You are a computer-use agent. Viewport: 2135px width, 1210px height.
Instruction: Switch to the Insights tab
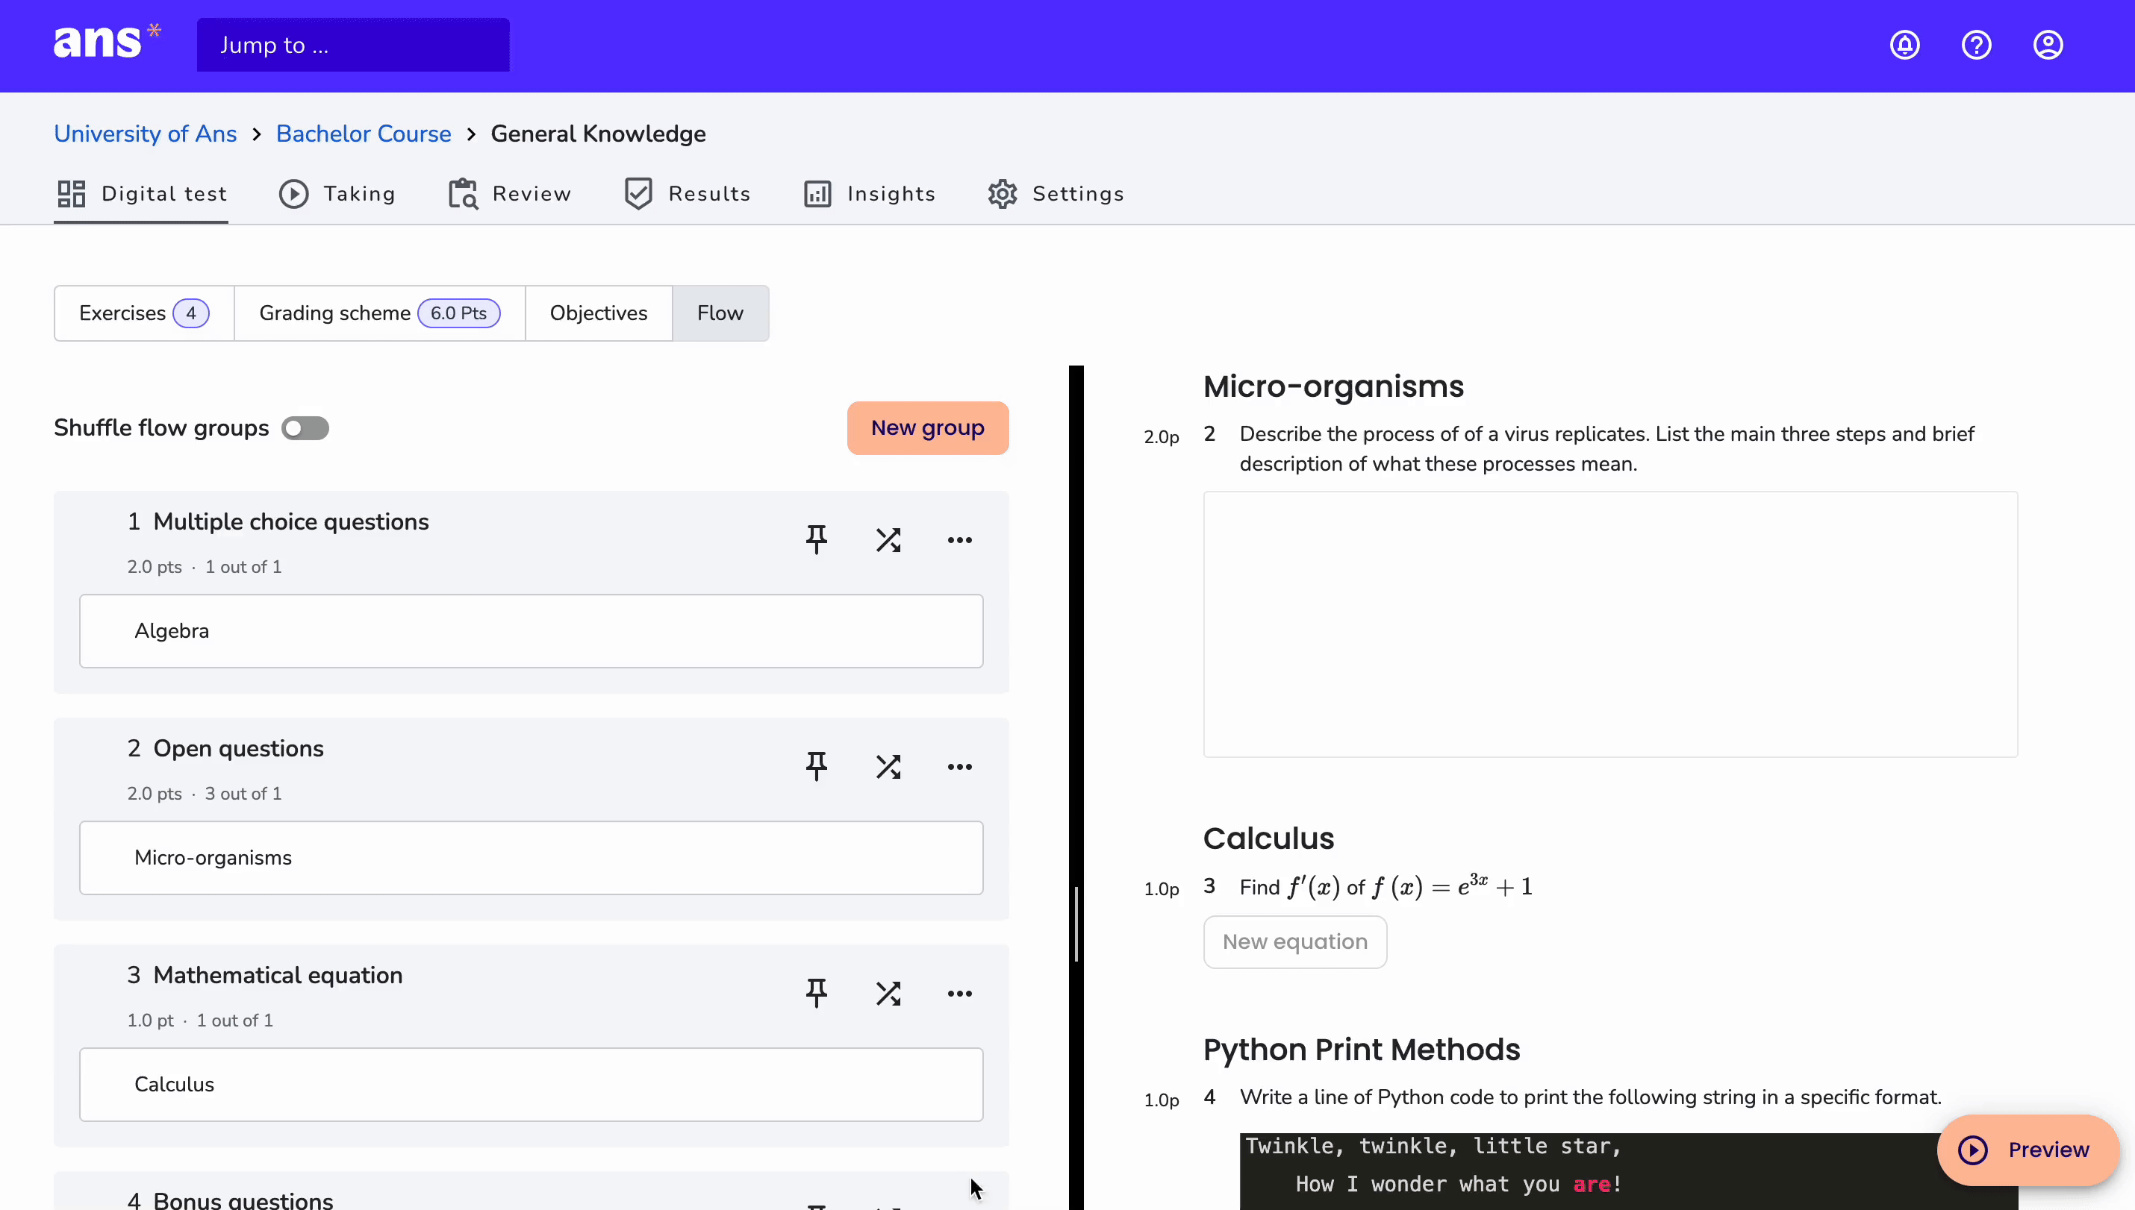869,194
